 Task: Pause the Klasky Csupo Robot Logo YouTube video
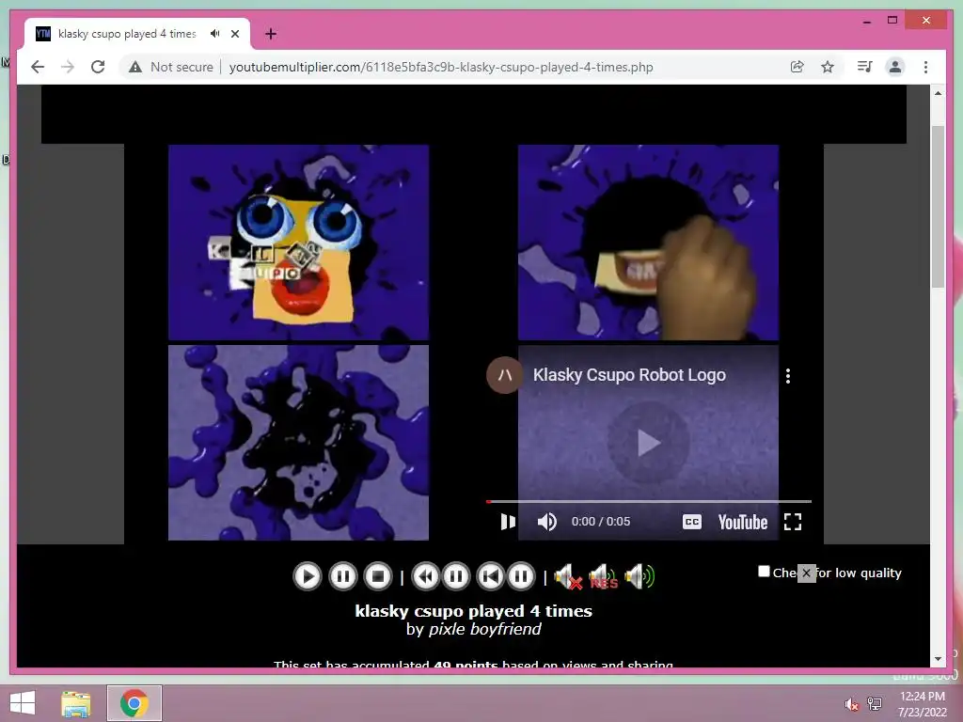pyautogui.click(x=508, y=522)
